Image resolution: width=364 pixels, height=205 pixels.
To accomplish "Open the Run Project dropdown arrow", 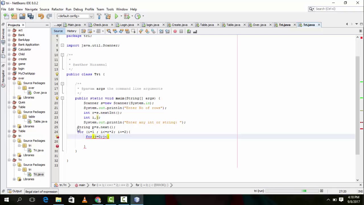I will click(121, 16).
